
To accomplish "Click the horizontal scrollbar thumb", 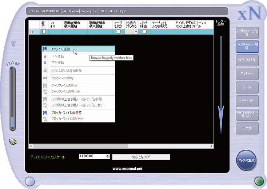I will point(80,146).
